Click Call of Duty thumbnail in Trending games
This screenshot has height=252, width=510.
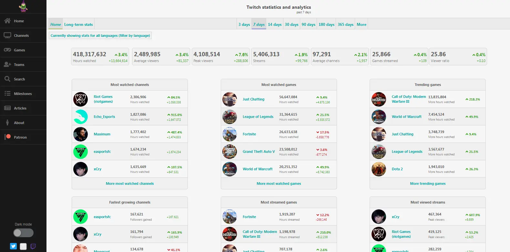pos(379,99)
